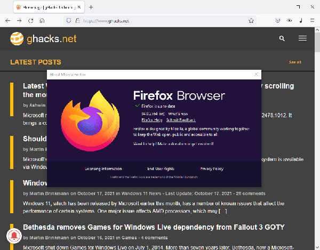Click the '4 comments' text
The width and height of the screenshot is (320, 250).
click(154, 238)
